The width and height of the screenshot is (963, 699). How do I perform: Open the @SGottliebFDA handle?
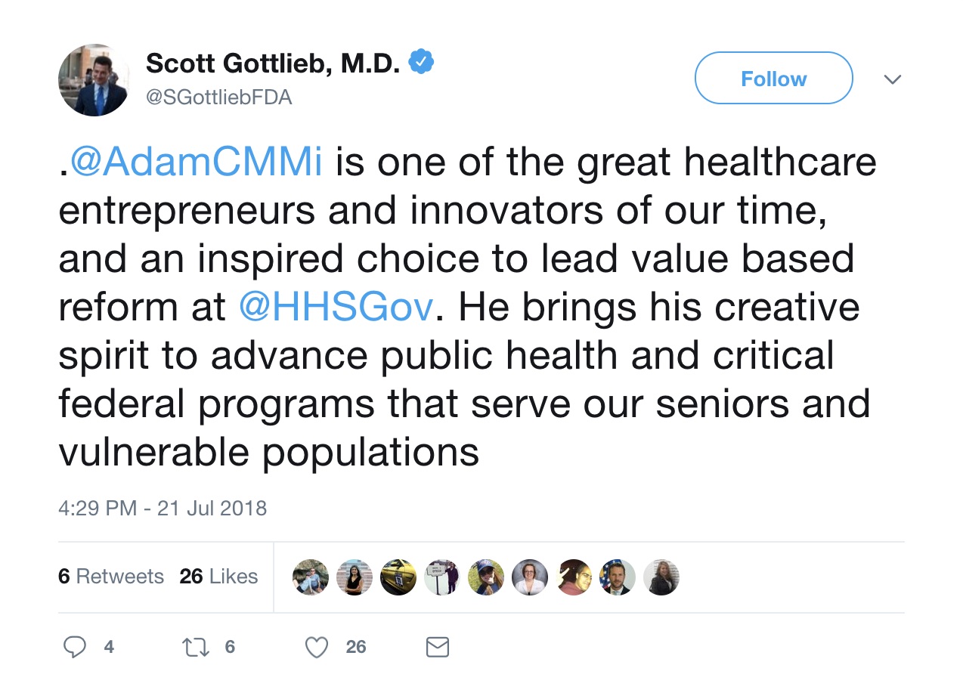click(x=219, y=97)
